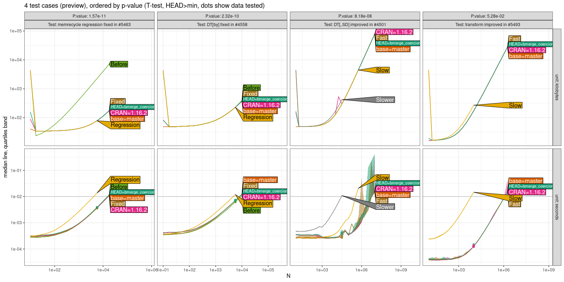Click x-axis tick '1e+04' under memrecycle panel
Screen dimensions: 564x282
tap(103, 270)
